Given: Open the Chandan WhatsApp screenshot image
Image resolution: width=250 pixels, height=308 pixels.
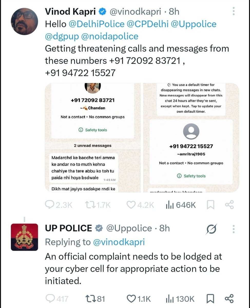Looking at the screenshot, I should [x=93, y=138].
